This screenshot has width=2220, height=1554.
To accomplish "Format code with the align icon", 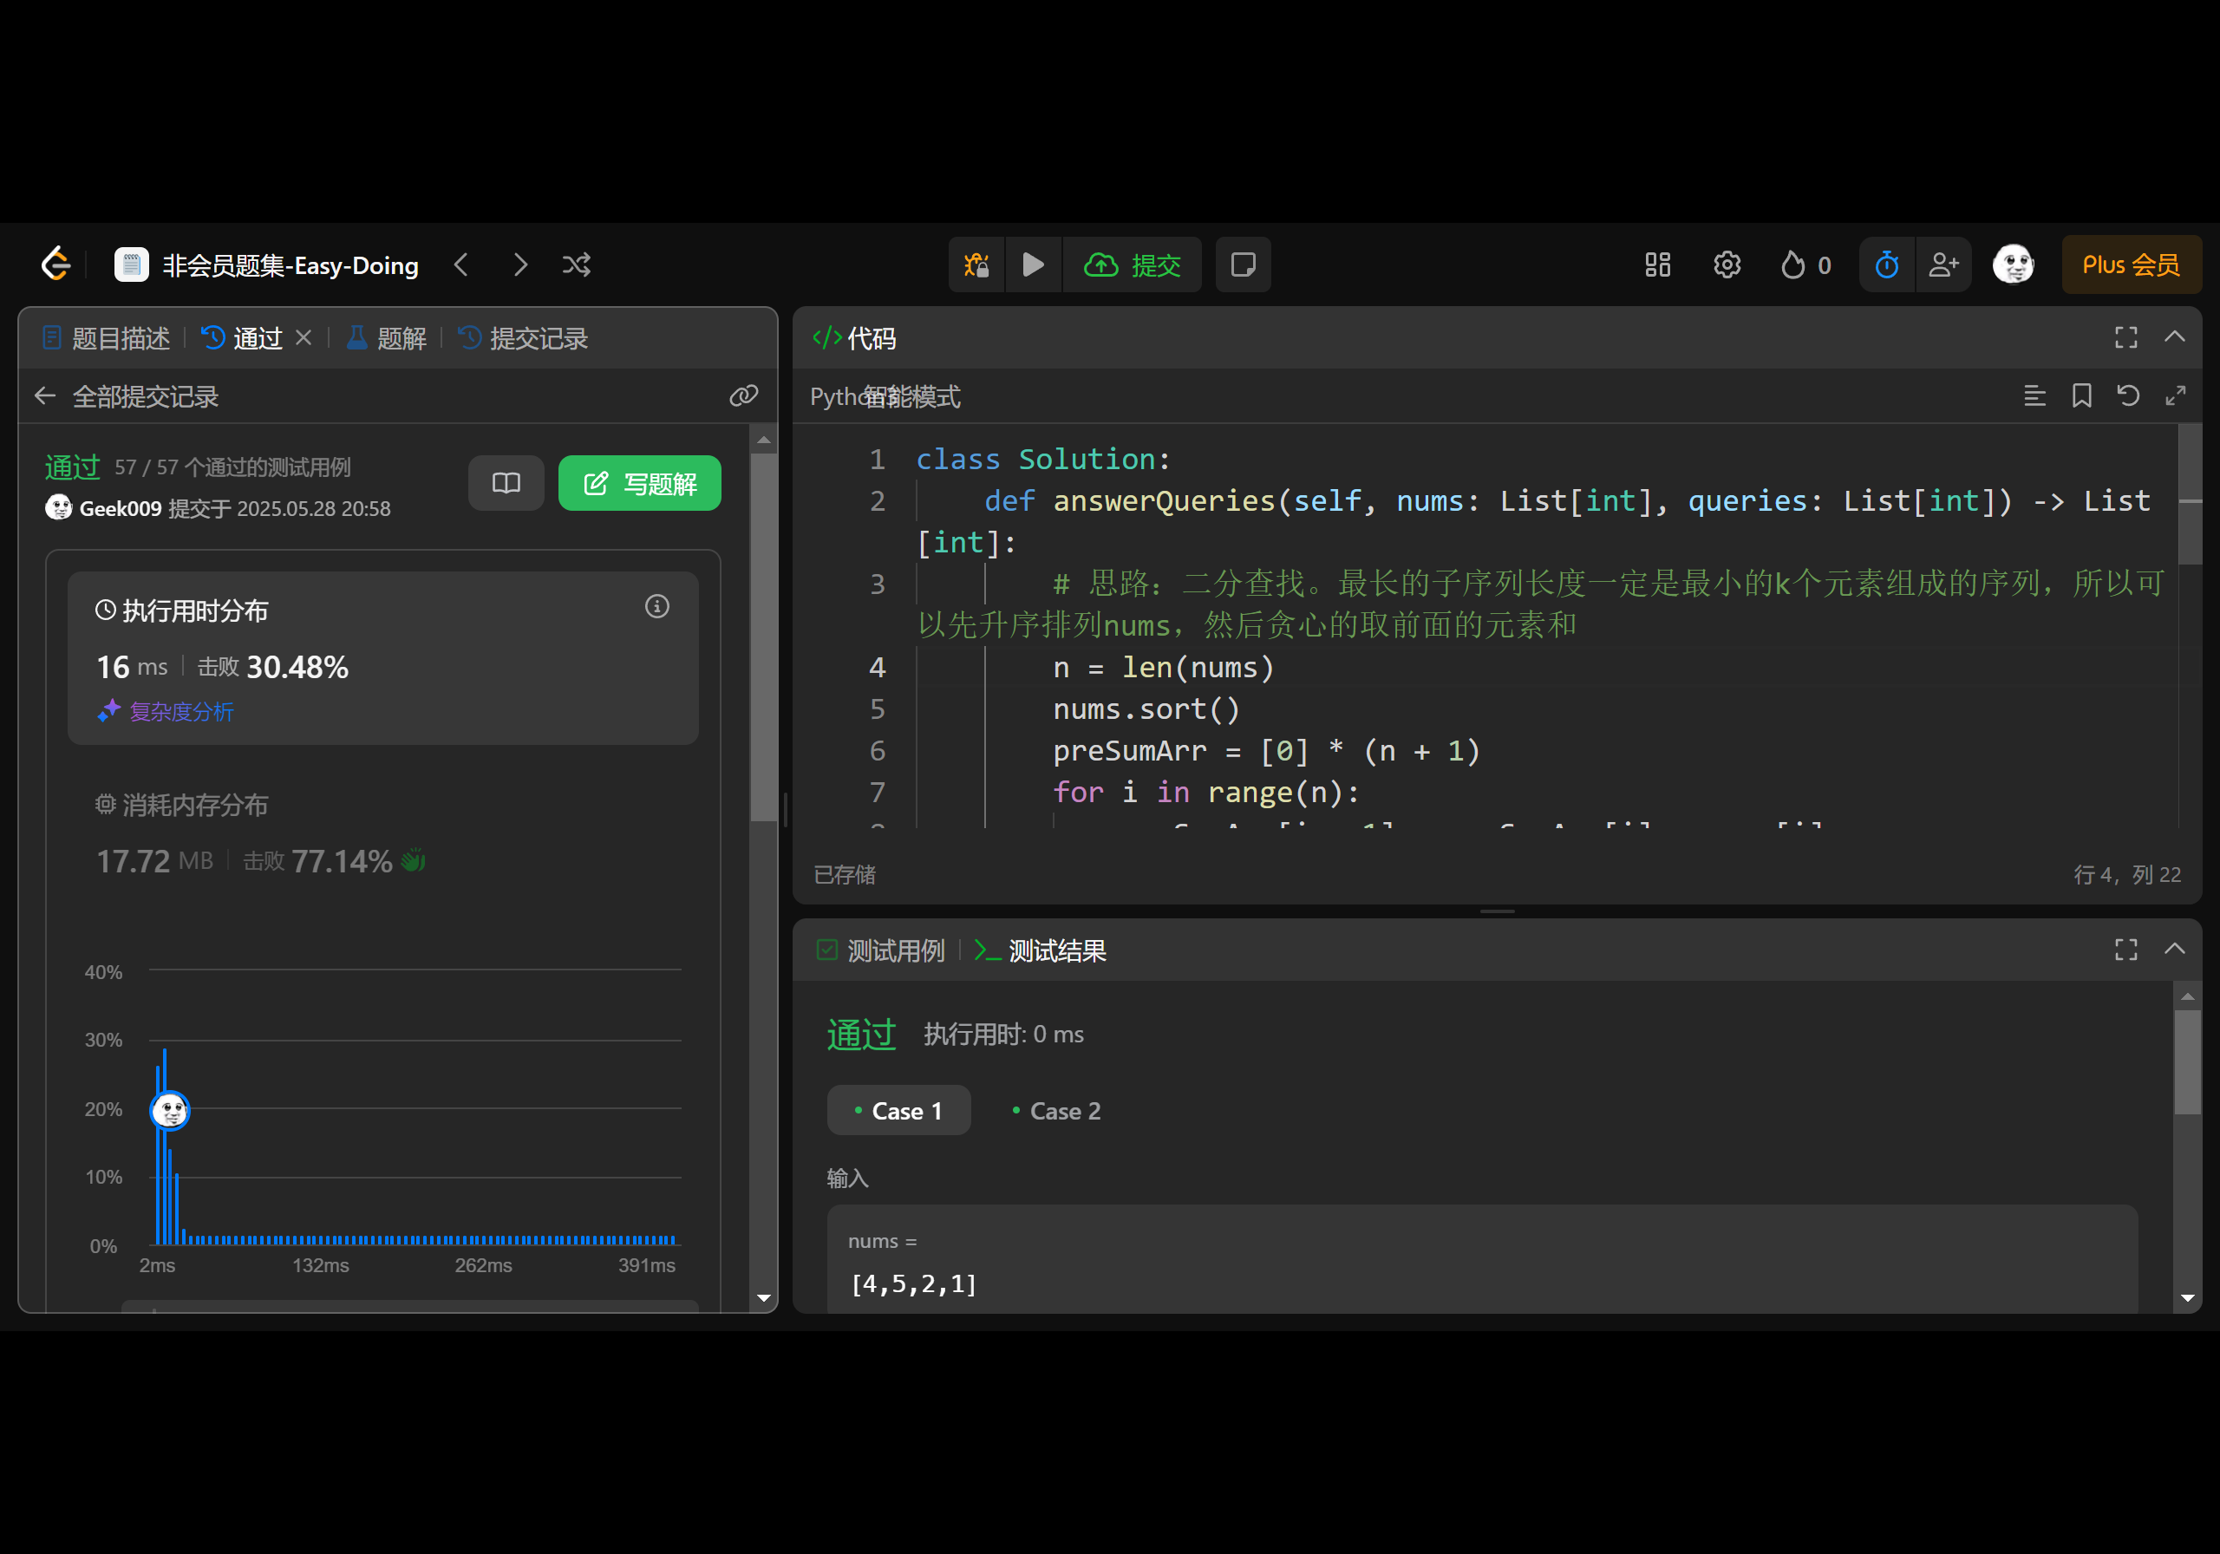I will (2034, 395).
